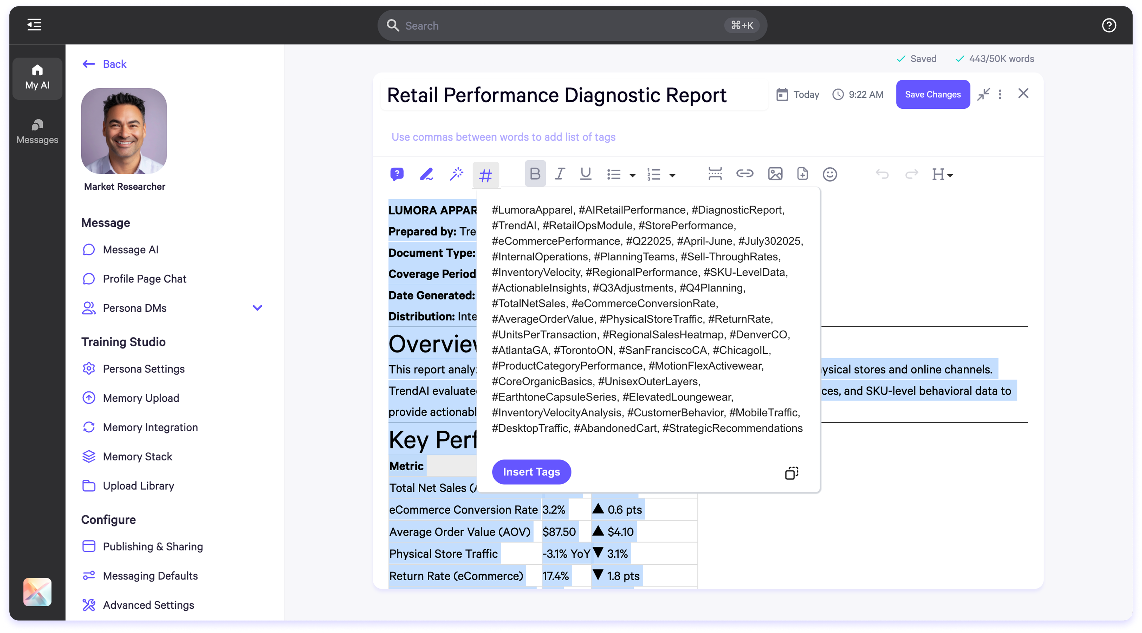Expand the Persona DMs chevron
The height and width of the screenshot is (633, 1142).
257,308
